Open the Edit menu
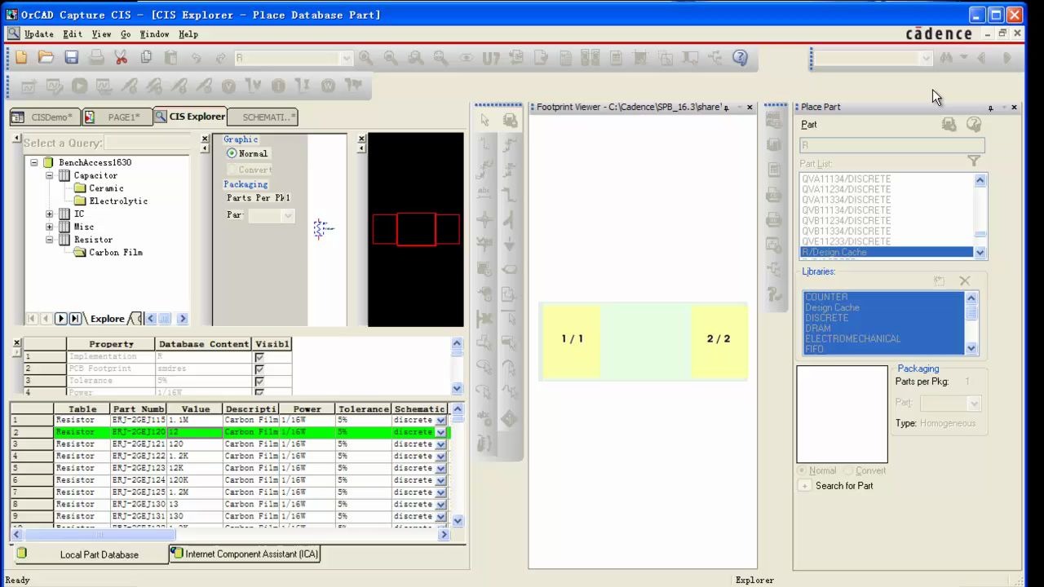Viewport: 1044px width, 587px height. tap(73, 34)
